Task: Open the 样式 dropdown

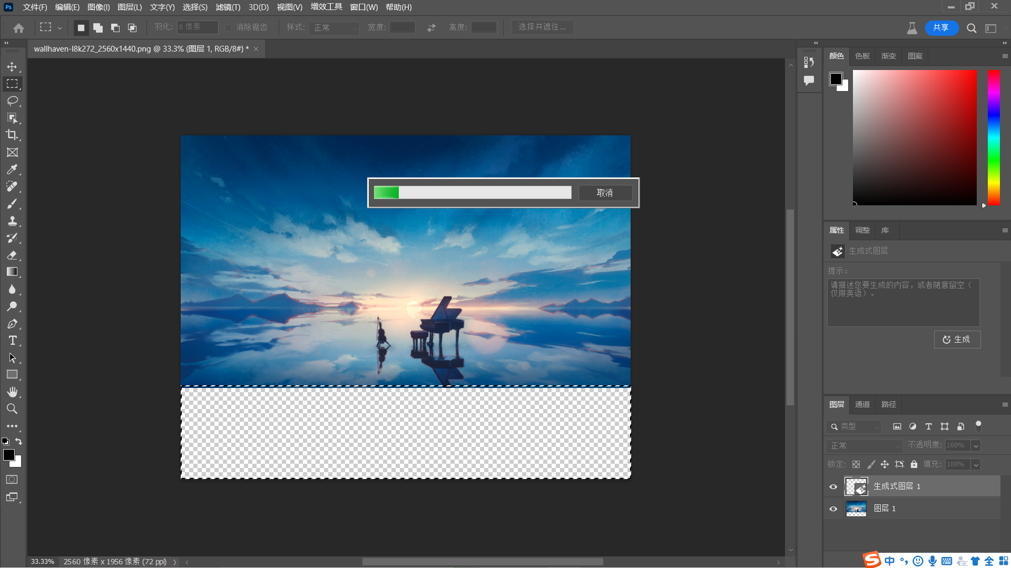Action: 335,27
